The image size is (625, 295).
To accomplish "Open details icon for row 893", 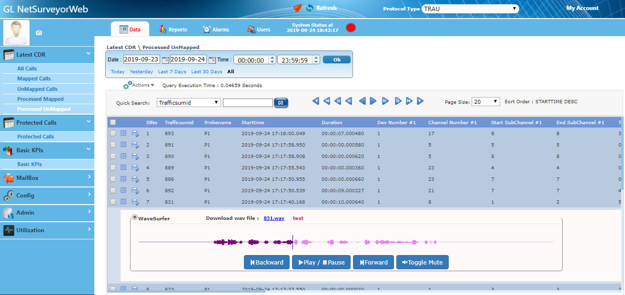I will coord(123,133).
